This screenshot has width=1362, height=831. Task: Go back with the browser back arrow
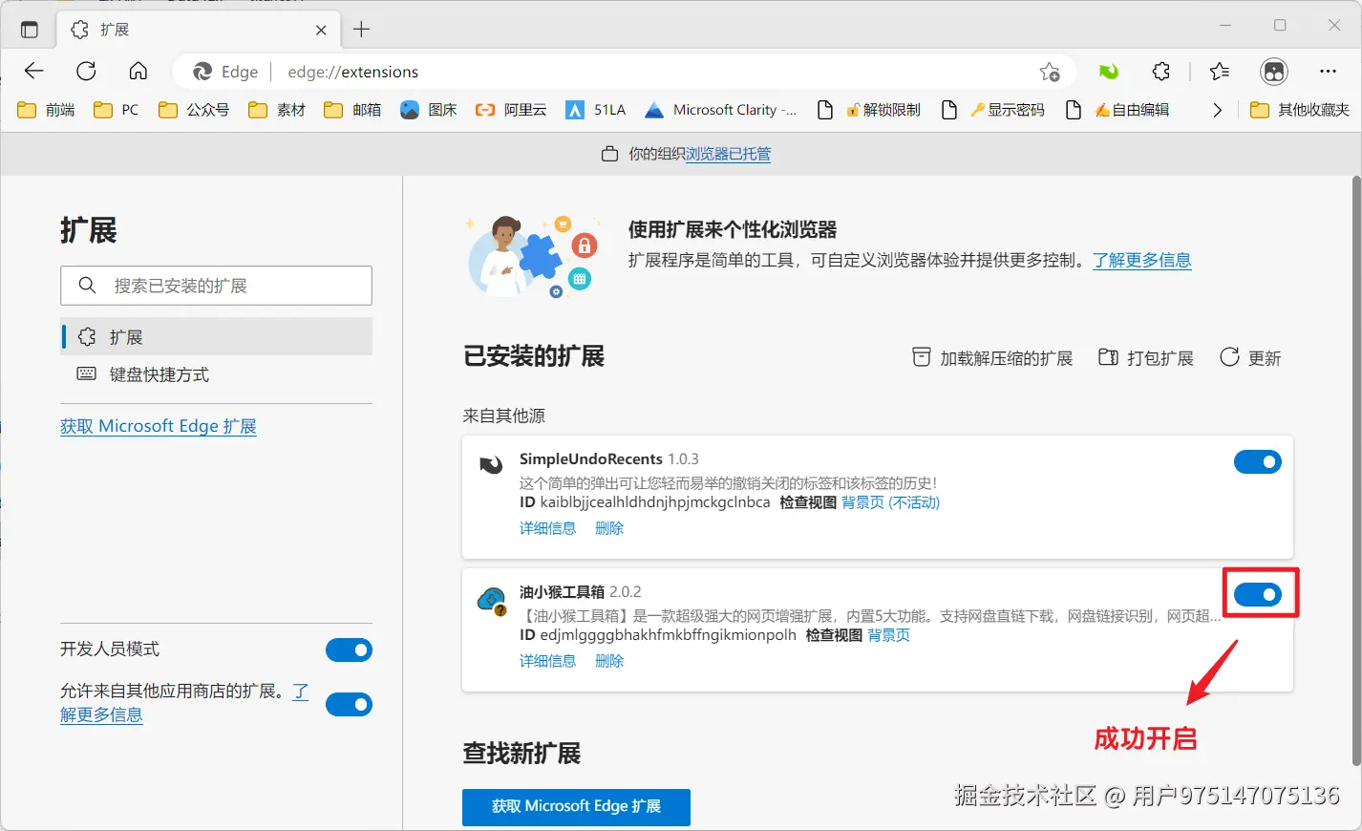pos(34,71)
